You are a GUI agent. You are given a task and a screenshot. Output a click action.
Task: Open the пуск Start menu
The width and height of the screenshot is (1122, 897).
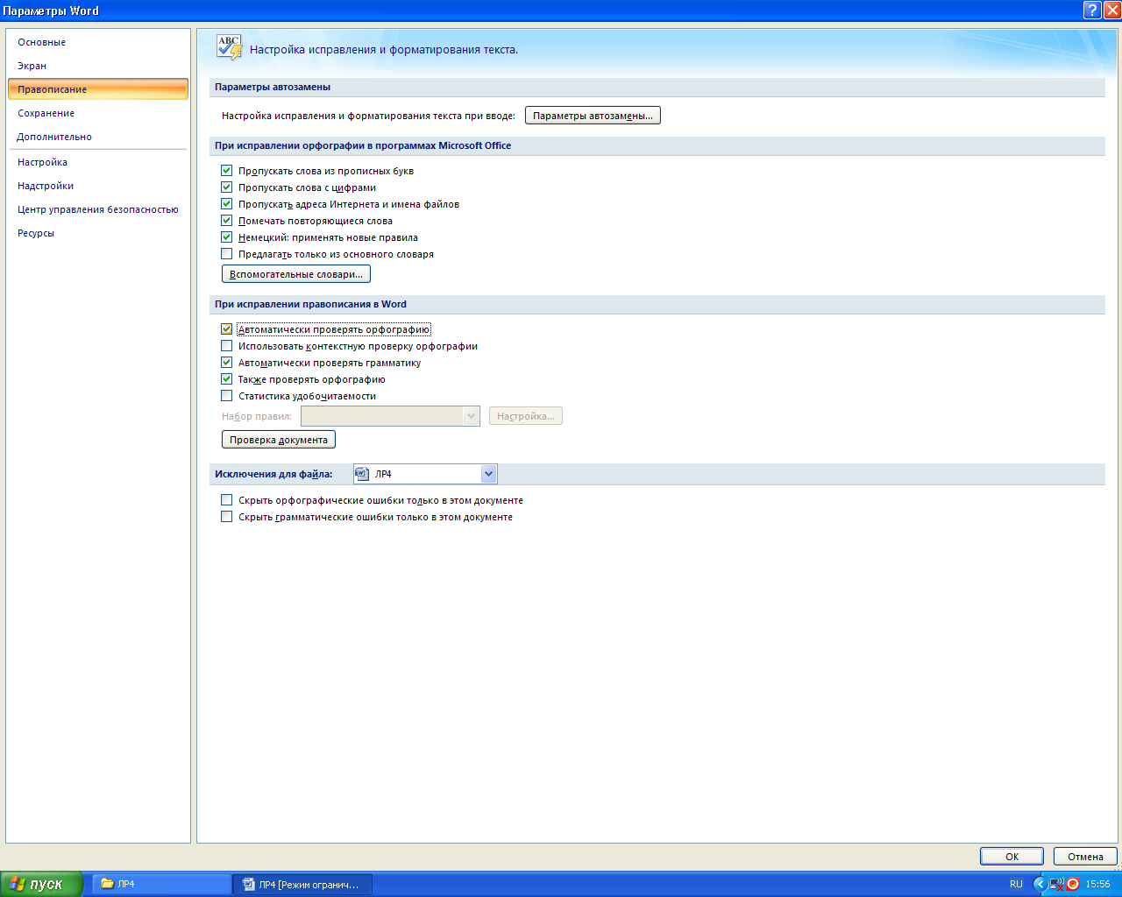pos(42,884)
